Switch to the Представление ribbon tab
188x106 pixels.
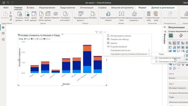pyautogui.click(x=68, y=8)
